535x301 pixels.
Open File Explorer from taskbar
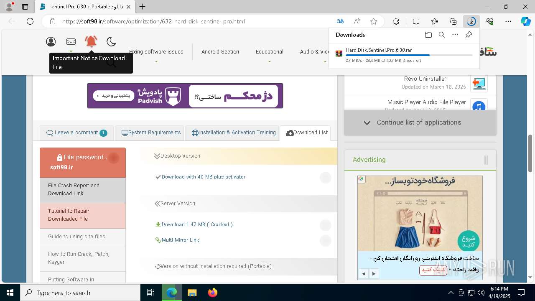[192, 293]
